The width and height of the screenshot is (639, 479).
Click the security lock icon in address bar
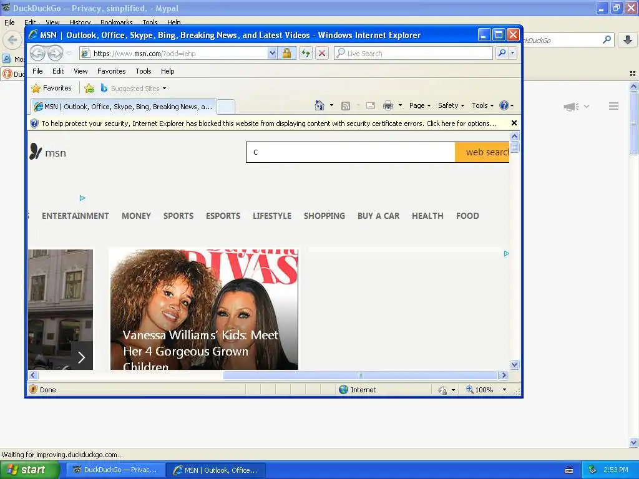[x=286, y=54]
